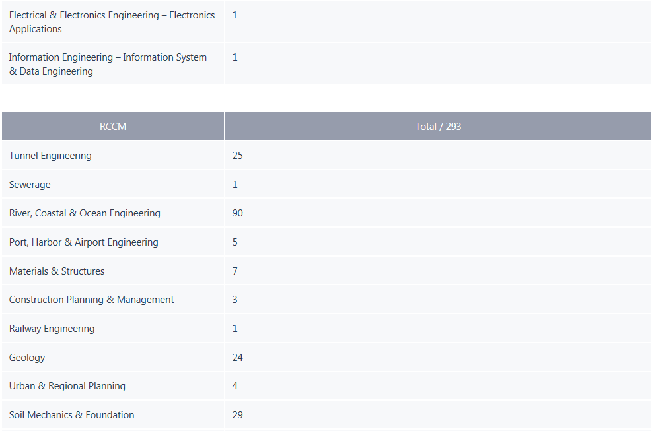This screenshot has height=431, width=654.
Task: Click the Geology table cell
Action: point(112,357)
